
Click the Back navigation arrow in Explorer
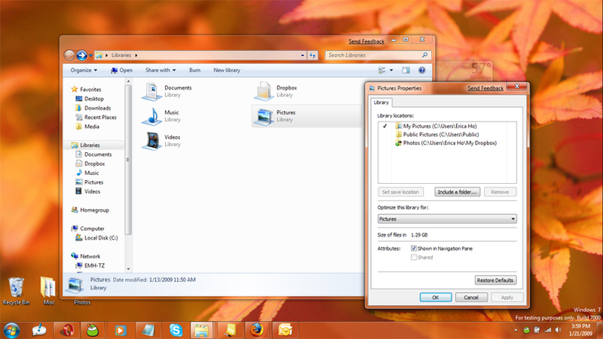pyautogui.click(x=69, y=55)
